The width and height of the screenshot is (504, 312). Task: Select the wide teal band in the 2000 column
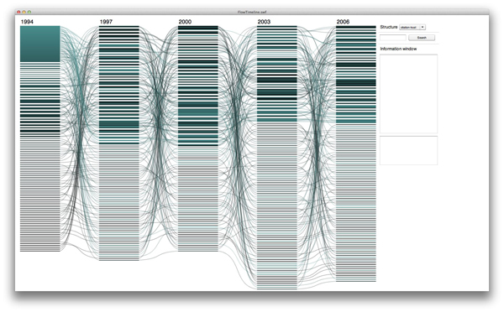click(x=198, y=112)
